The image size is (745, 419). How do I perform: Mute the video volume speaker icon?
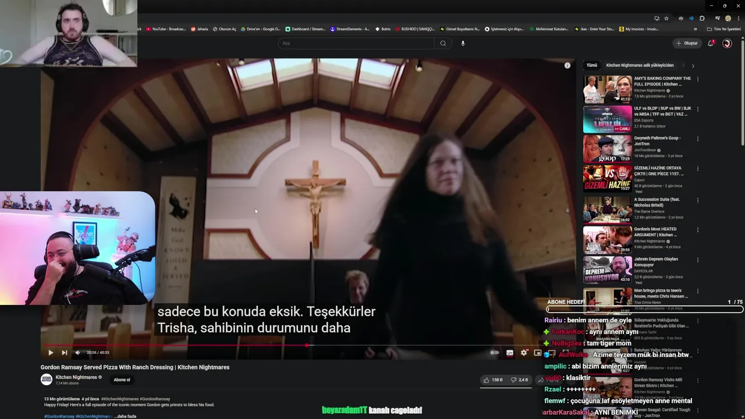tap(77, 353)
